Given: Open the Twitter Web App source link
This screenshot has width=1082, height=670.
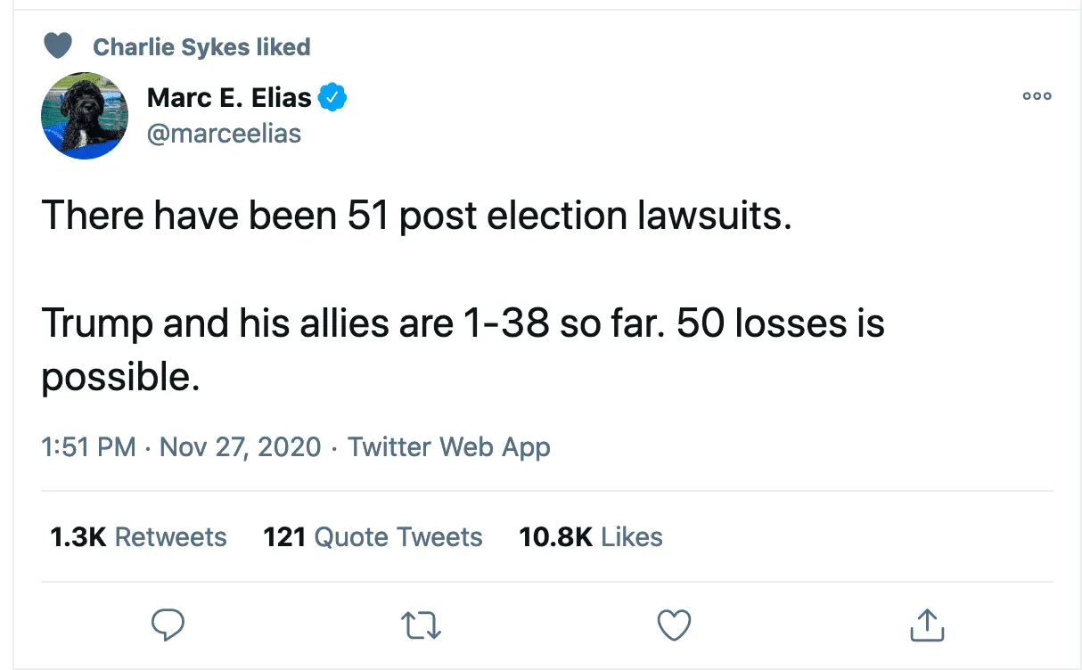Looking at the screenshot, I should [448, 446].
